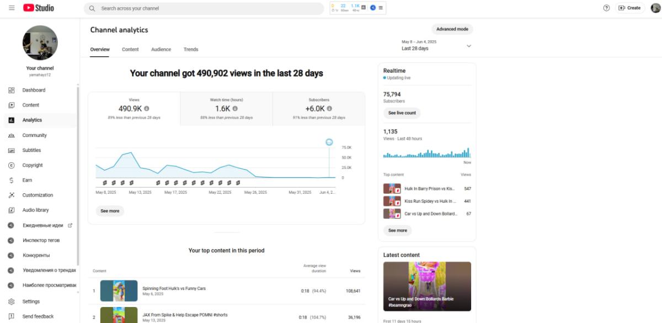Open Spinning Foot Hulk's vs Funny Cars thumbnail
The image size is (662, 323).
(x=119, y=291)
